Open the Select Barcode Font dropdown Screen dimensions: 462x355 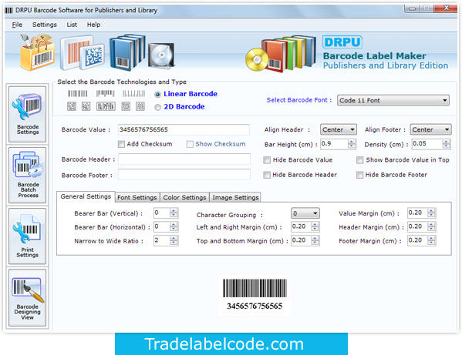393,100
